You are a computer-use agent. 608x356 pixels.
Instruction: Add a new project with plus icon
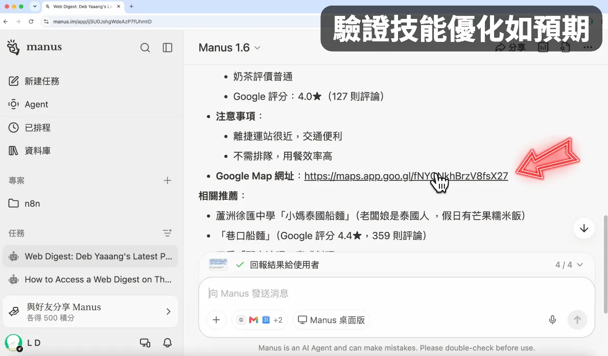(x=167, y=180)
